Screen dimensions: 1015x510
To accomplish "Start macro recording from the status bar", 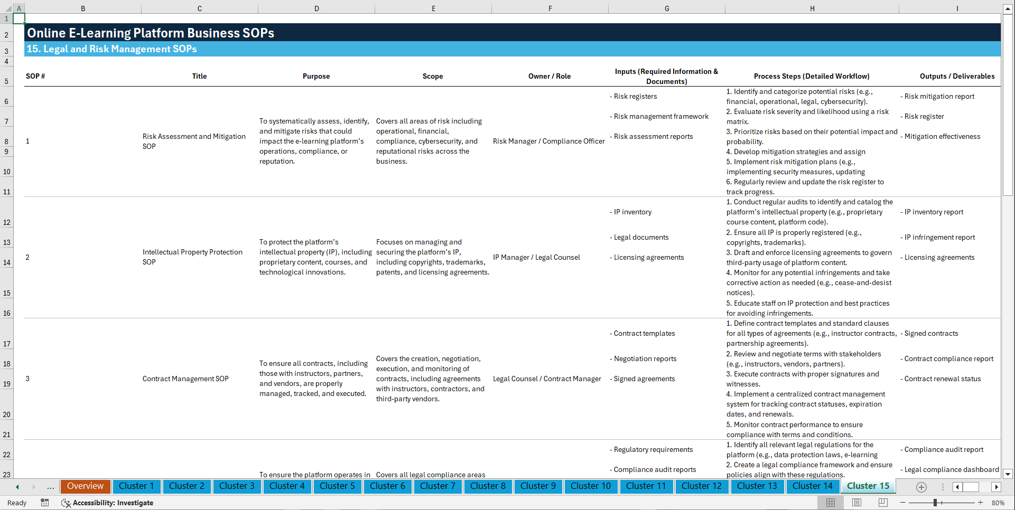I will point(45,503).
